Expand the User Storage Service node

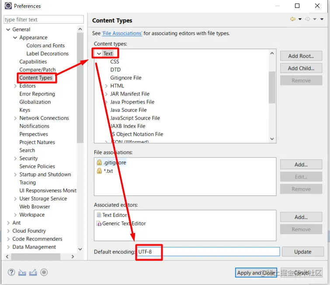15,199
